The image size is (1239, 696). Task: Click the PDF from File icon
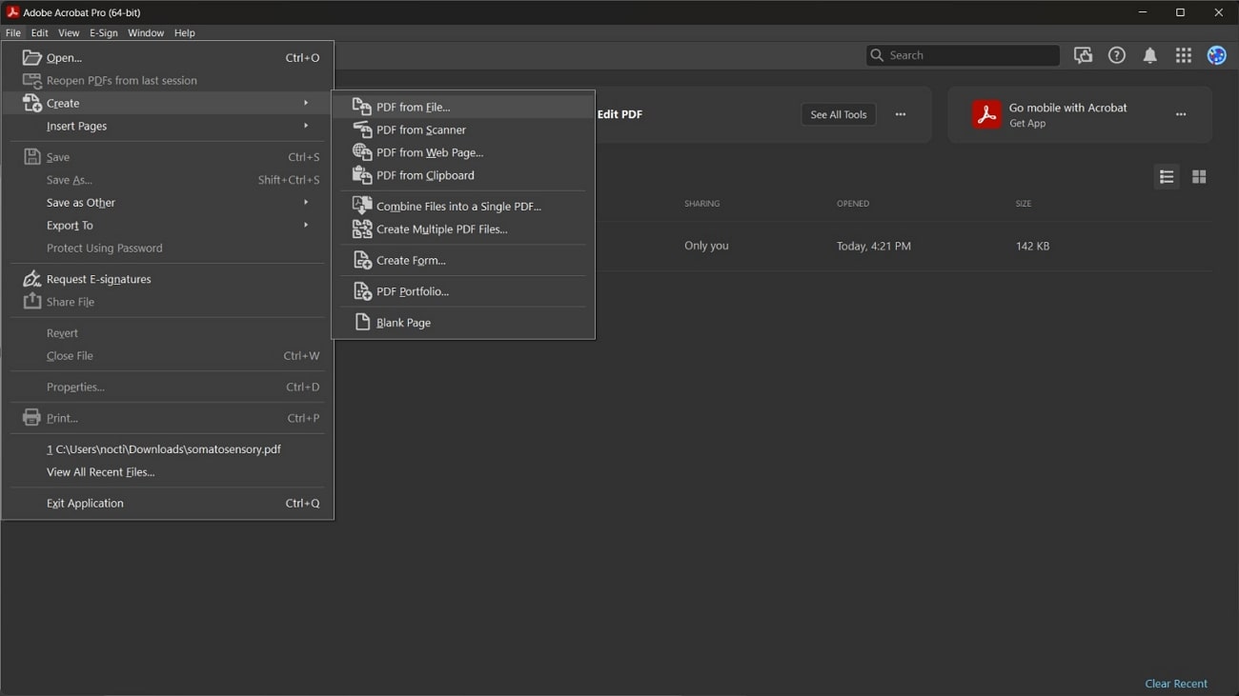[x=362, y=107]
